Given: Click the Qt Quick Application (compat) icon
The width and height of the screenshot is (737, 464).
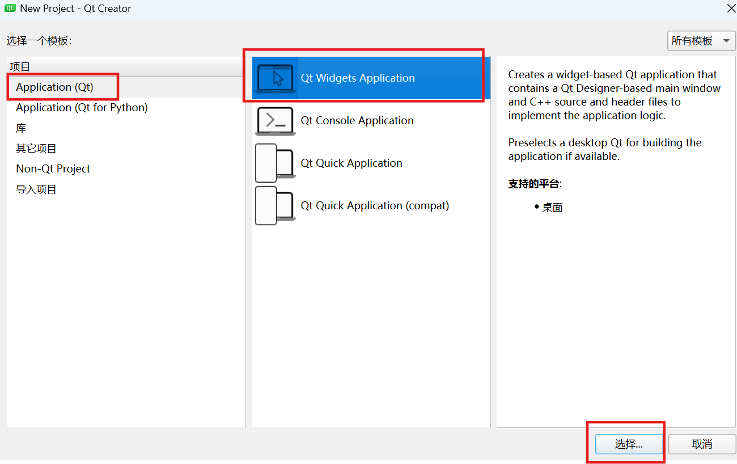Looking at the screenshot, I should (275, 206).
